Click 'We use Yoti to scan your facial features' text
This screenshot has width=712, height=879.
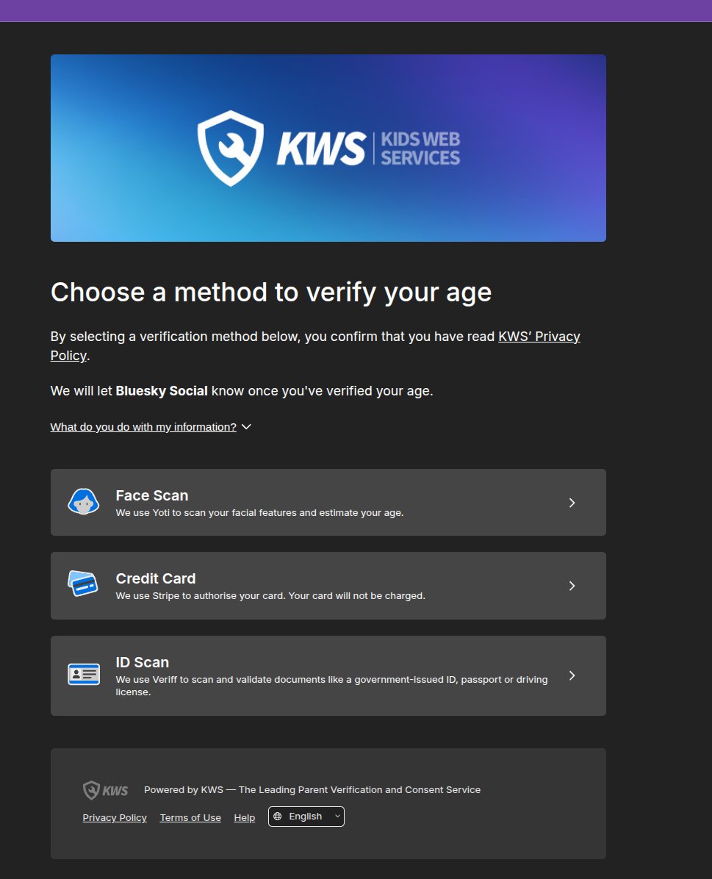click(x=259, y=513)
